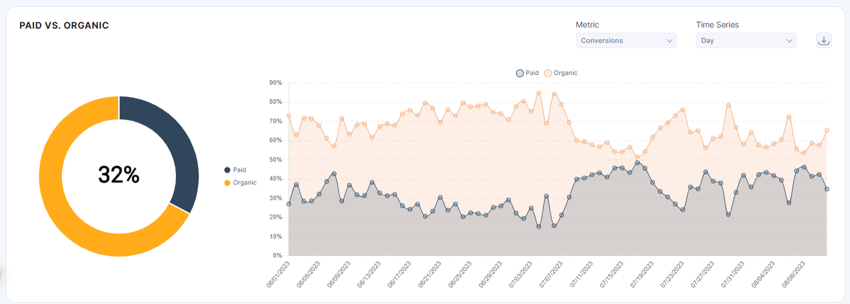Toggle the Paid series in chart legend
This screenshot has height=304, width=850.
[x=527, y=73]
